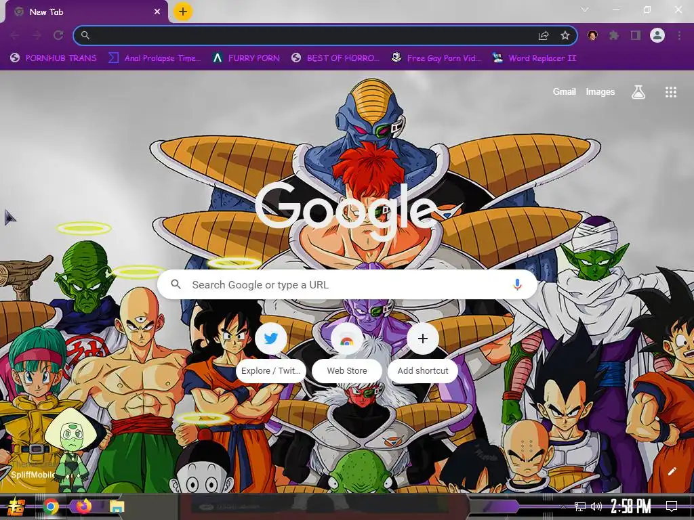Show hidden tray icons chevron
Image resolution: width=694 pixels, height=520 pixels.
563,506
